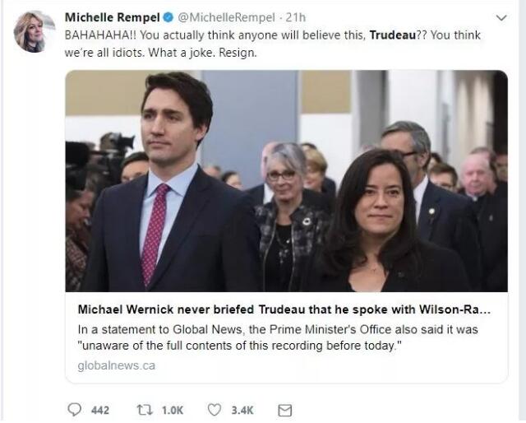The height and width of the screenshot is (423, 526).
Task: Open the Michael Wernick article headline
Action: tap(283, 311)
